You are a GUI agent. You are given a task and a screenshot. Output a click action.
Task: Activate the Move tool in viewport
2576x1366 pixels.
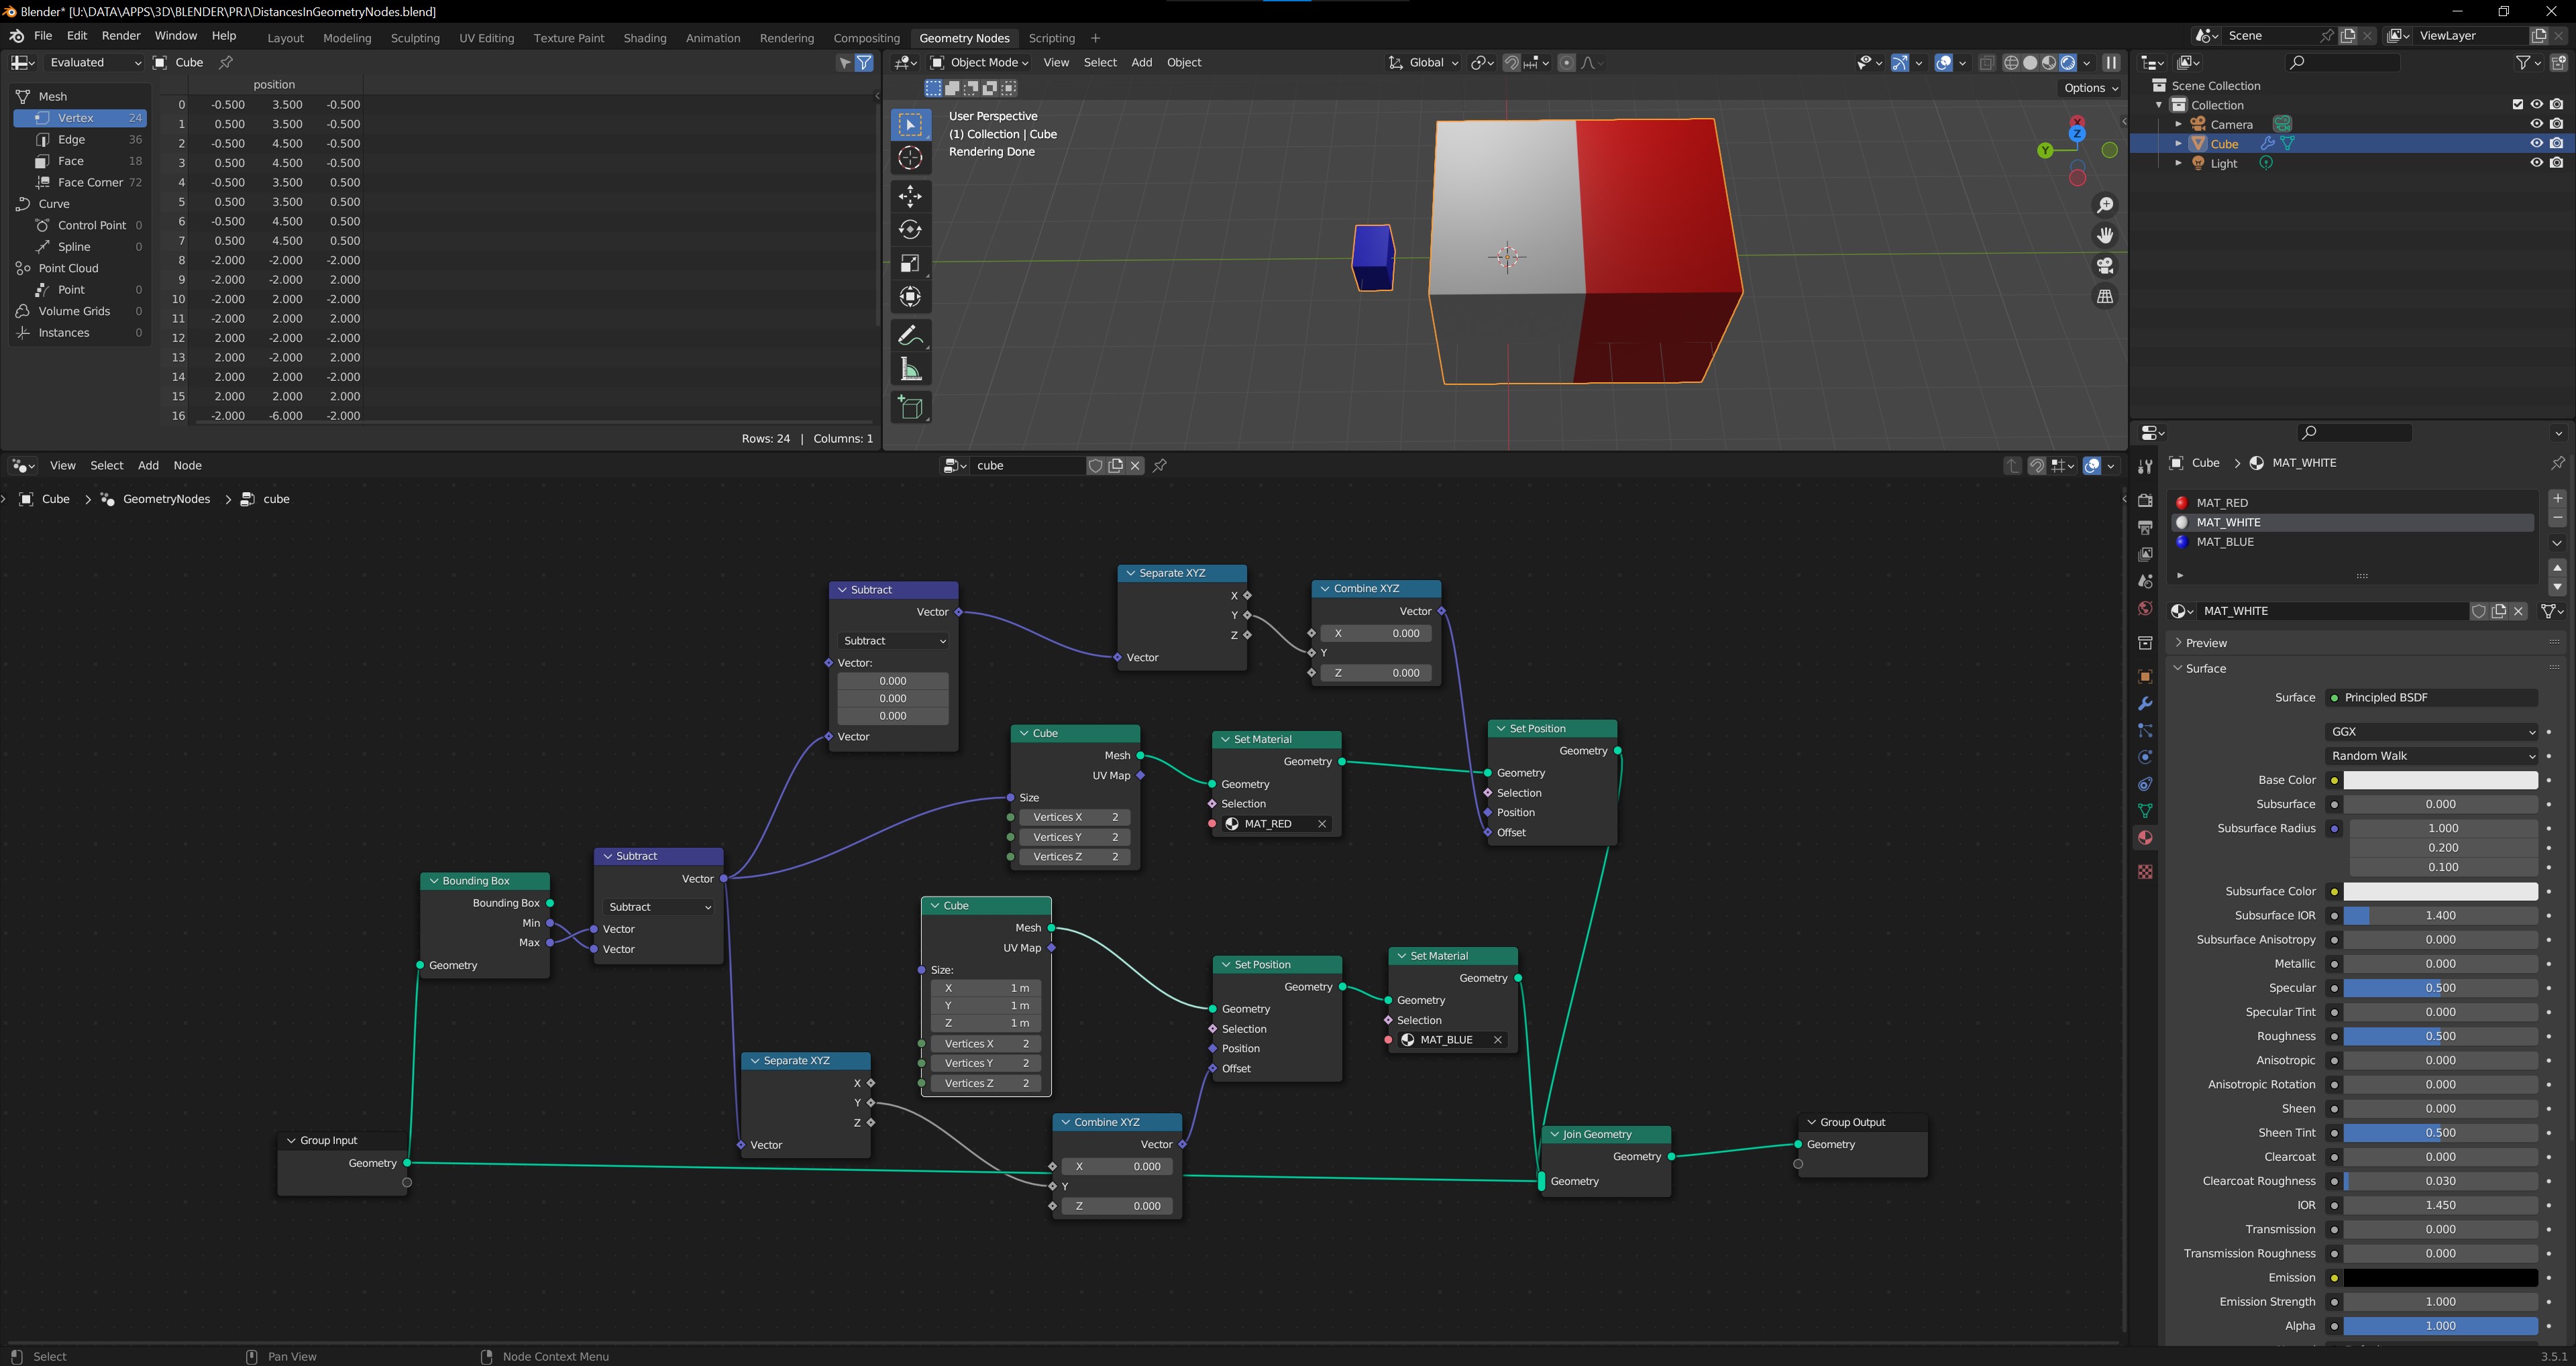click(x=910, y=196)
